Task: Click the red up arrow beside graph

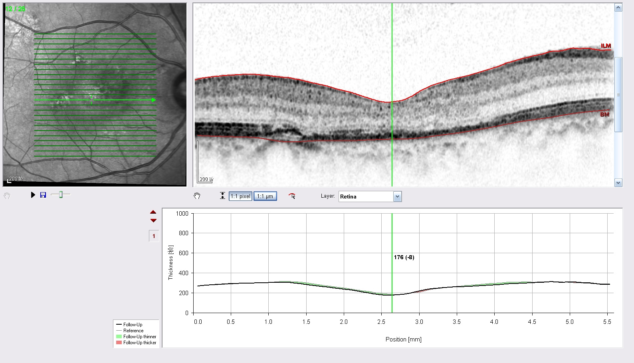Action: click(x=153, y=212)
